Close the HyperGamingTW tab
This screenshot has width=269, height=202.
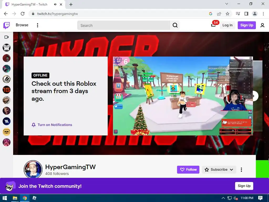click(x=61, y=4)
